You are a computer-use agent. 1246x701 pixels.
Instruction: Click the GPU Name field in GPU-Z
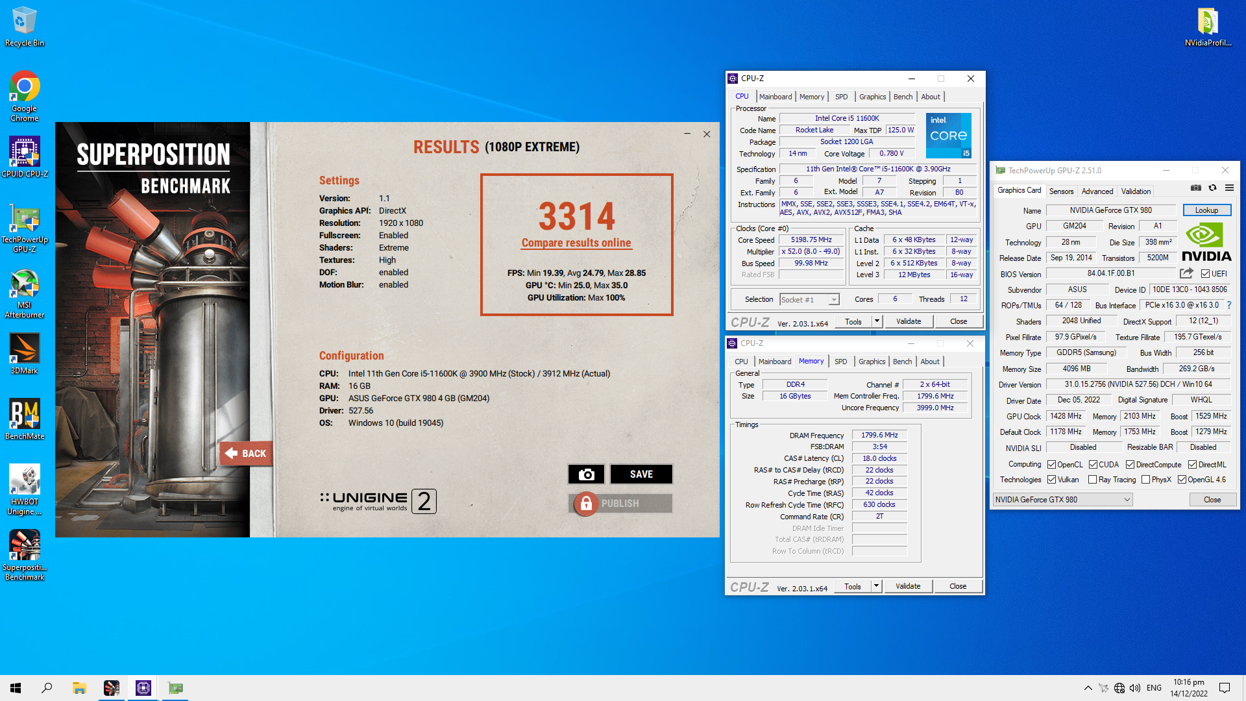coord(1111,210)
